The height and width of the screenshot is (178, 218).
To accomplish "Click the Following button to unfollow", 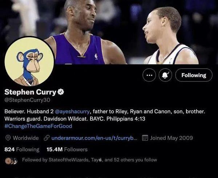I will (194, 75).
